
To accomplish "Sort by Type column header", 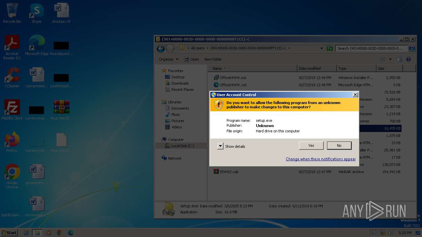I will 356,68.
